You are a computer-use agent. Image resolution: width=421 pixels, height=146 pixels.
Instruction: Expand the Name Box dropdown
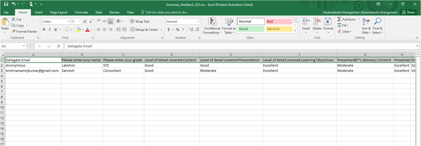point(24,46)
